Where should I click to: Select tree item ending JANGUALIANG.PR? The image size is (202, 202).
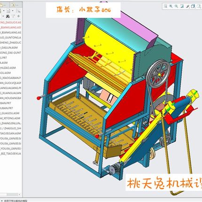pyautogui.click(x=10, y=88)
